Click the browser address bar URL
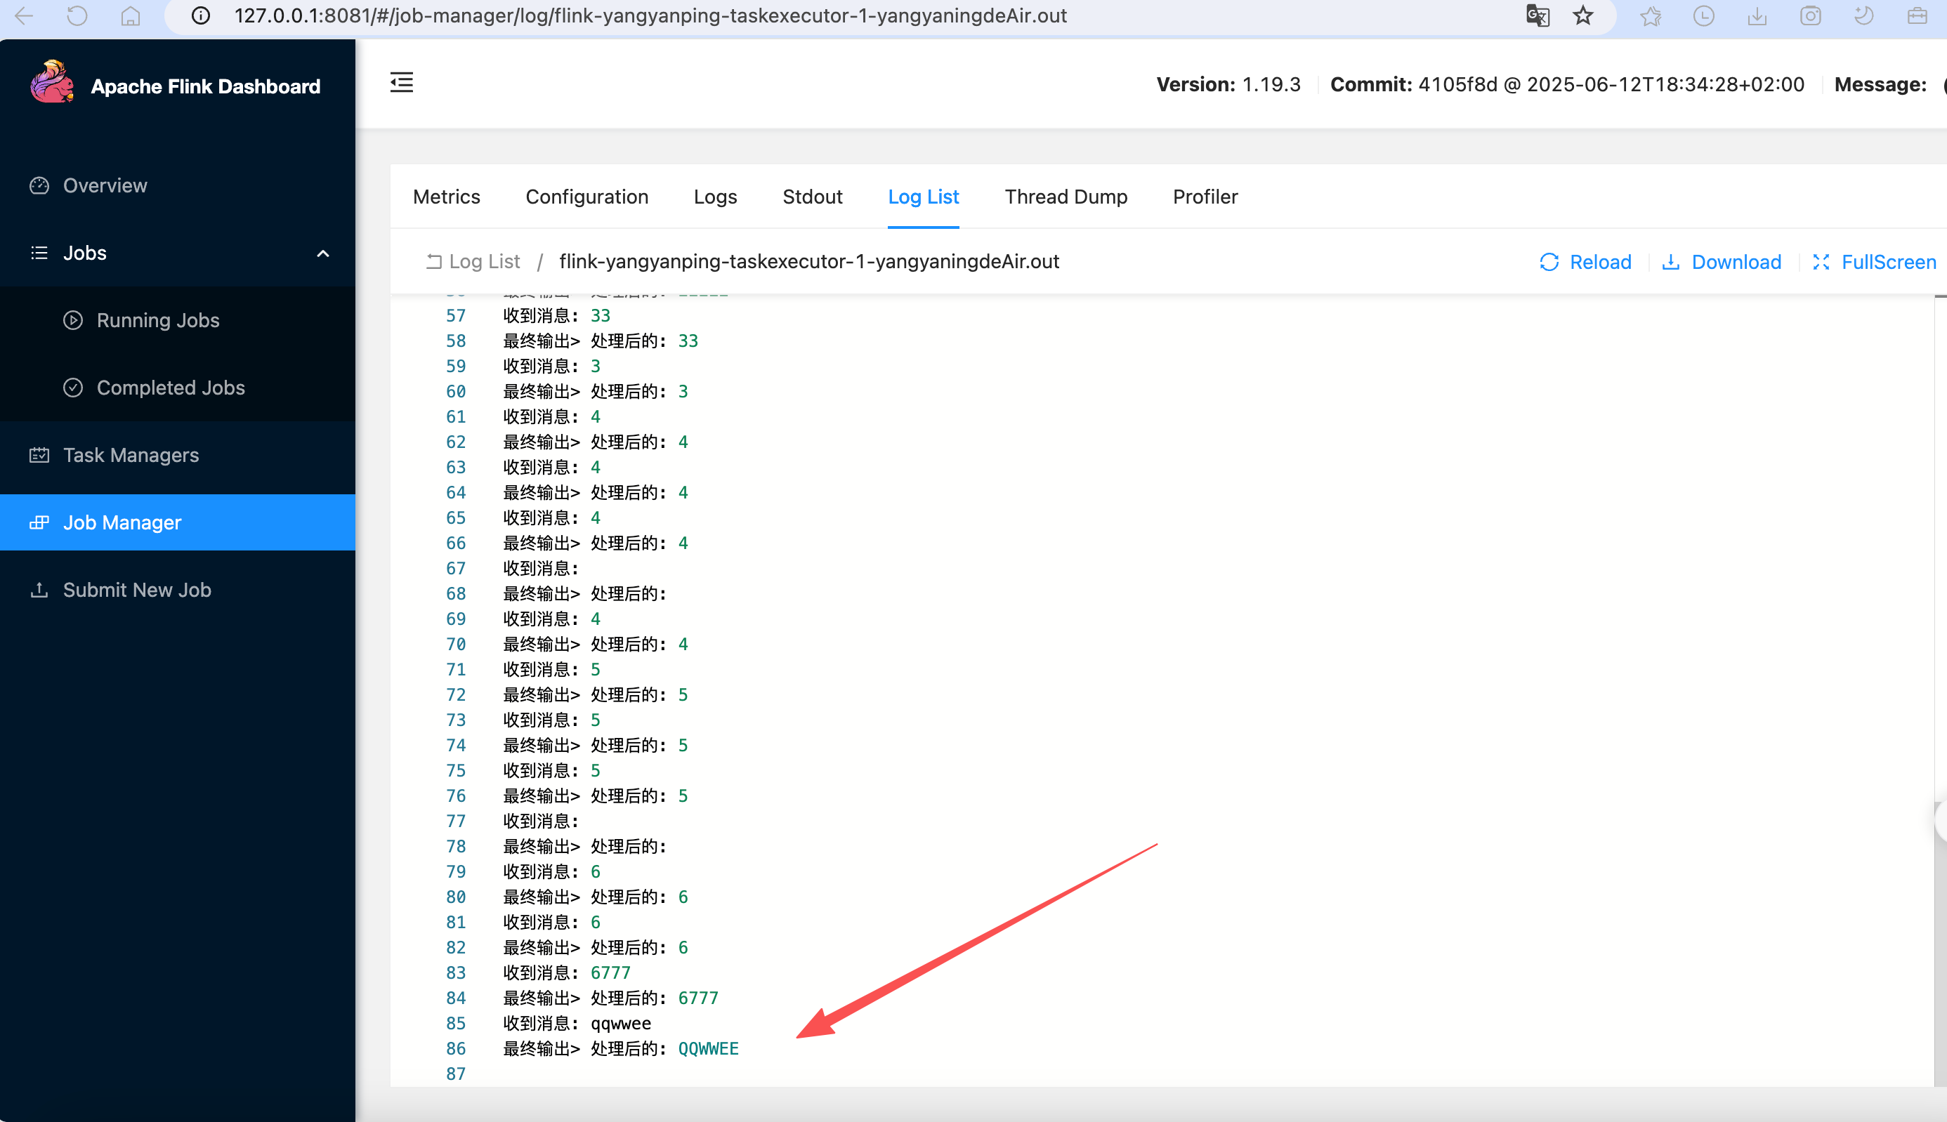This screenshot has height=1122, width=1947. pyautogui.click(x=650, y=15)
